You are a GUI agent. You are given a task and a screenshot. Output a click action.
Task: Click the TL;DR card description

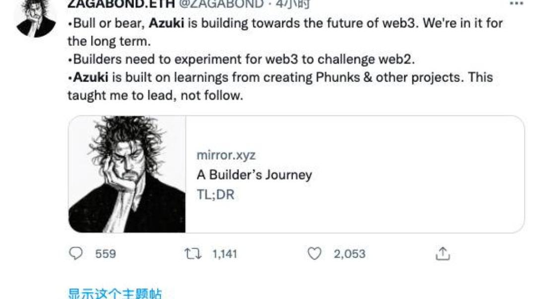[215, 194]
